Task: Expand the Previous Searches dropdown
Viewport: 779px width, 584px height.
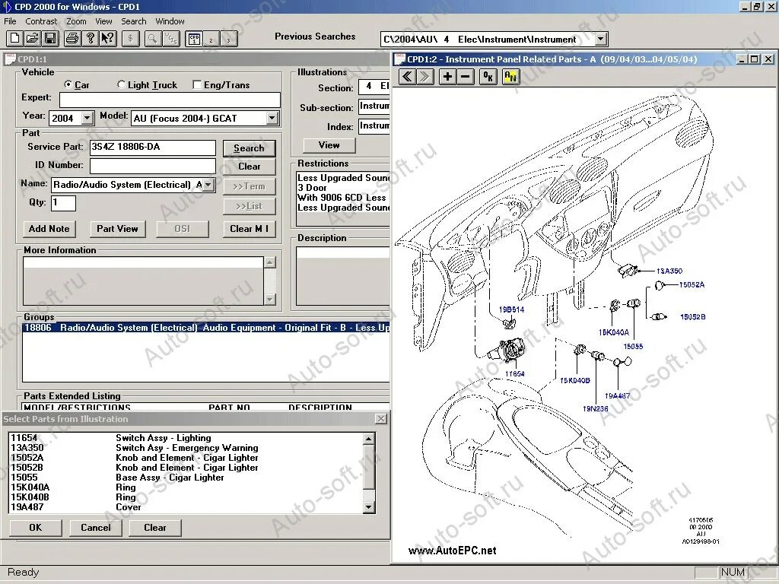Action: 600,39
